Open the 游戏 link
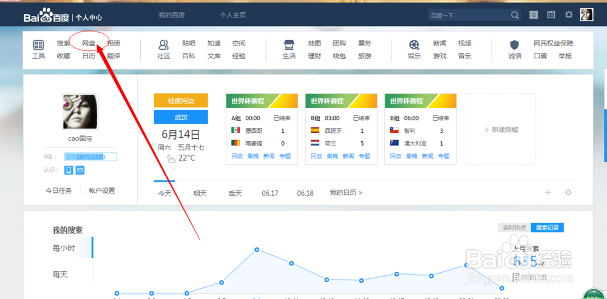Image resolution: width=607 pixels, height=299 pixels. coord(439,56)
